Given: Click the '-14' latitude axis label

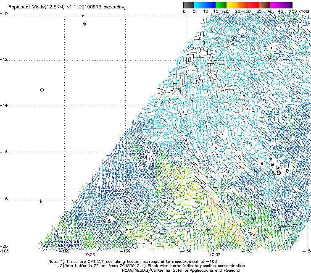Looking at the screenshot, I should click(4, 105).
